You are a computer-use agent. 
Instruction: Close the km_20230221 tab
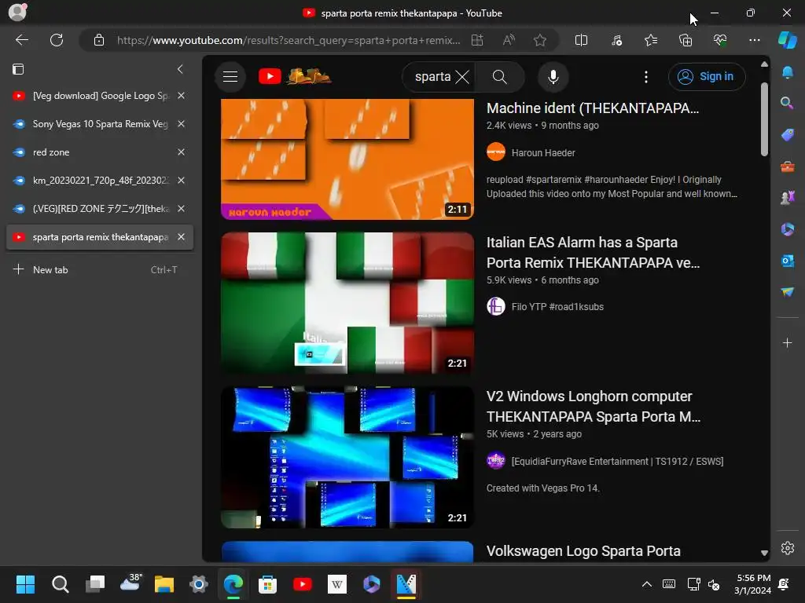point(181,181)
